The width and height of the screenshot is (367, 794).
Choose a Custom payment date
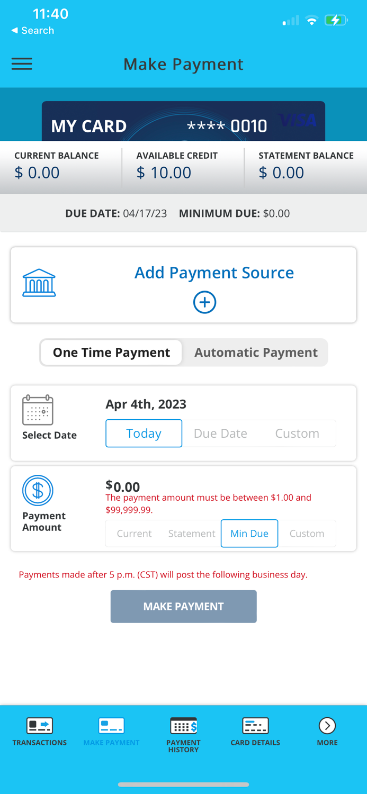[297, 433]
